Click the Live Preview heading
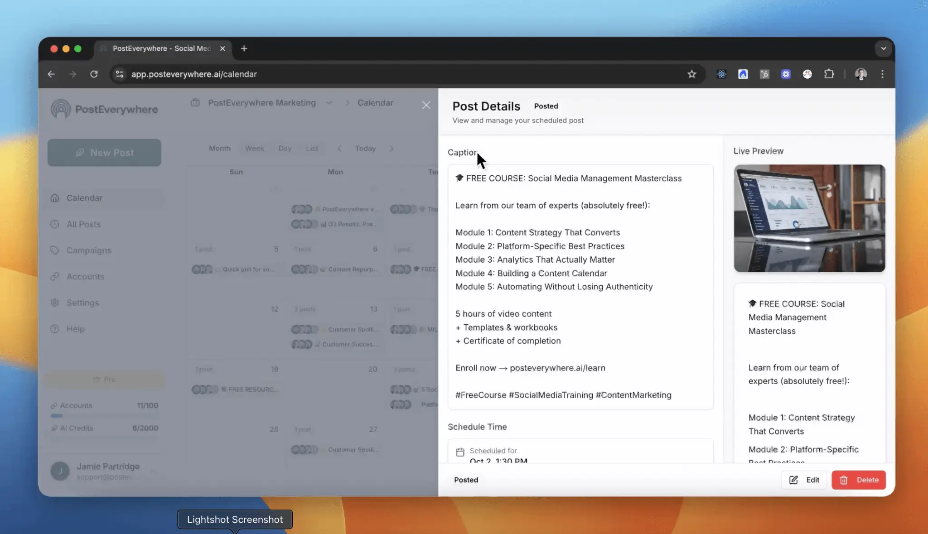 click(758, 151)
